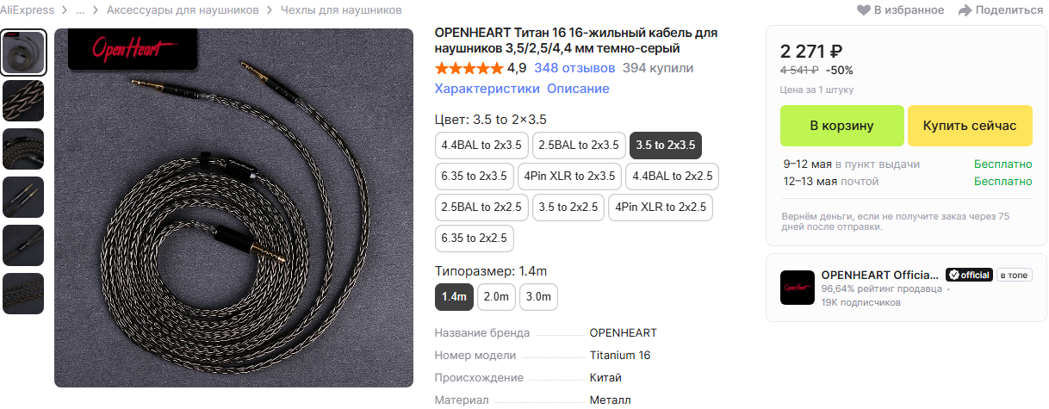This screenshot has height=409, width=1049.
Task: Click the heart icon for favorites
Action: pos(863,10)
